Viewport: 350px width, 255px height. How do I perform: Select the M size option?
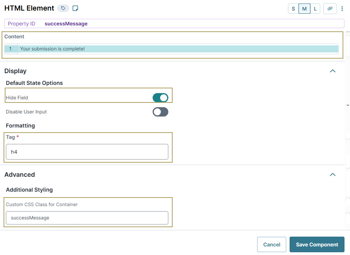(x=304, y=8)
